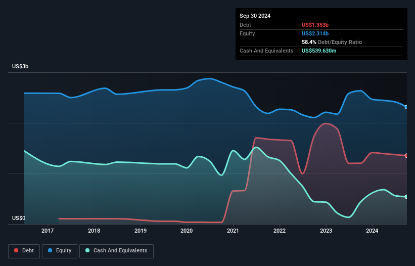415x266 pixels.
Task: Click the tooltip Debt row label
Action: (245, 25)
